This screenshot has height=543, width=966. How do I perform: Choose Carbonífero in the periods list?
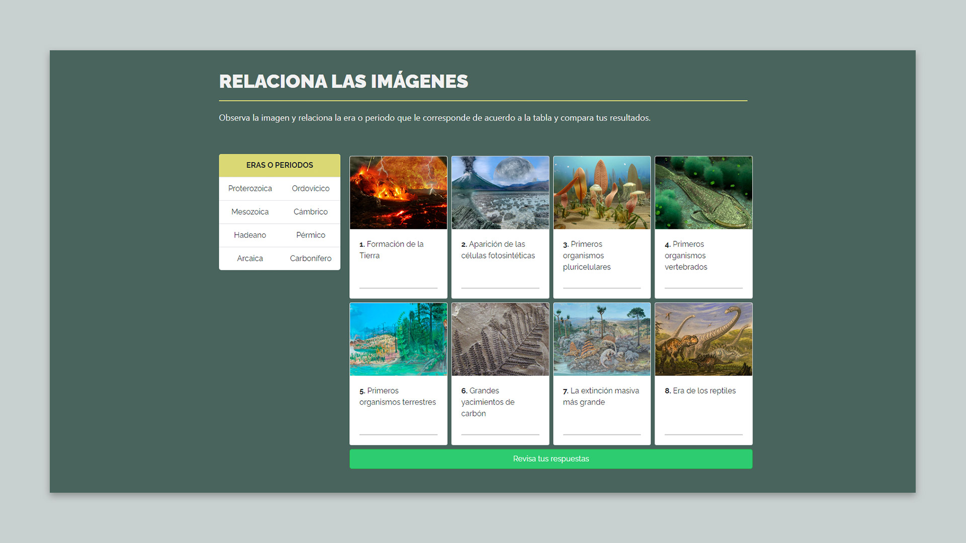[x=310, y=258]
